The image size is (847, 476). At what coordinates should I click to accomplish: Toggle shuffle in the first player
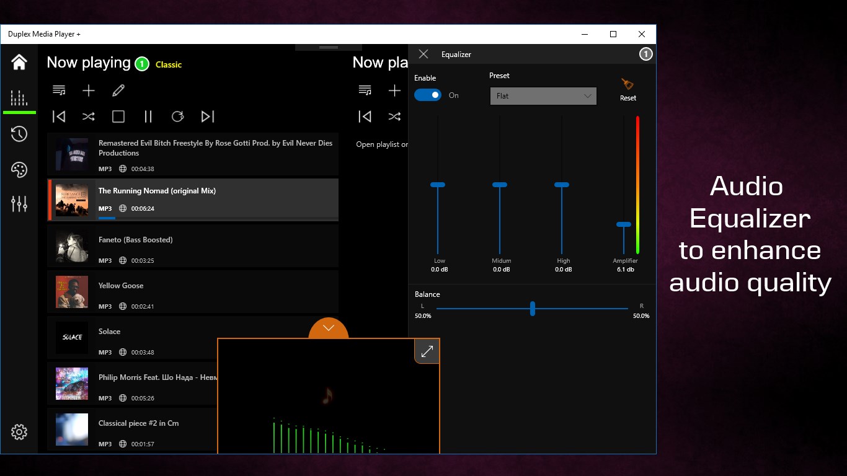pyautogui.click(x=89, y=117)
